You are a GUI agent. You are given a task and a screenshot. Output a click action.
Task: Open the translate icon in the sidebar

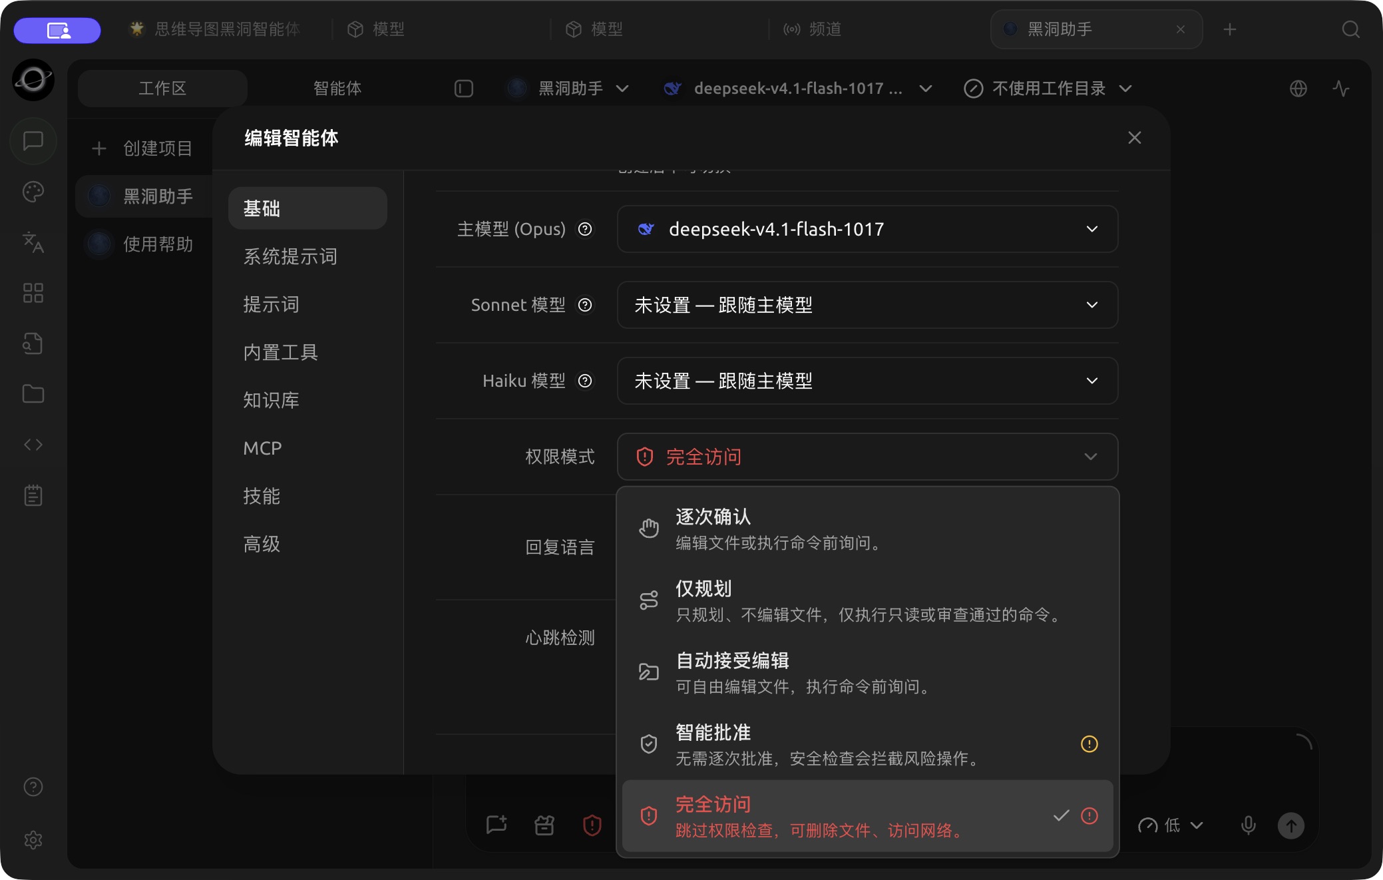[x=33, y=242]
